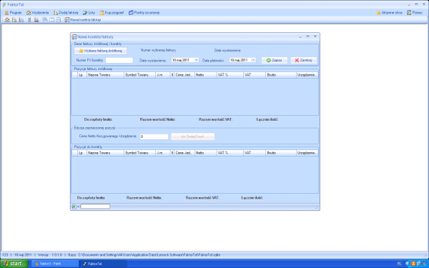Click Netto header in correction positions table

pos(205,153)
